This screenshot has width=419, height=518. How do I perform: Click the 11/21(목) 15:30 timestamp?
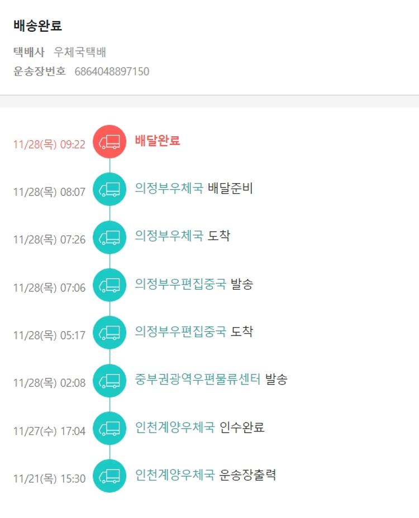click(49, 479)
